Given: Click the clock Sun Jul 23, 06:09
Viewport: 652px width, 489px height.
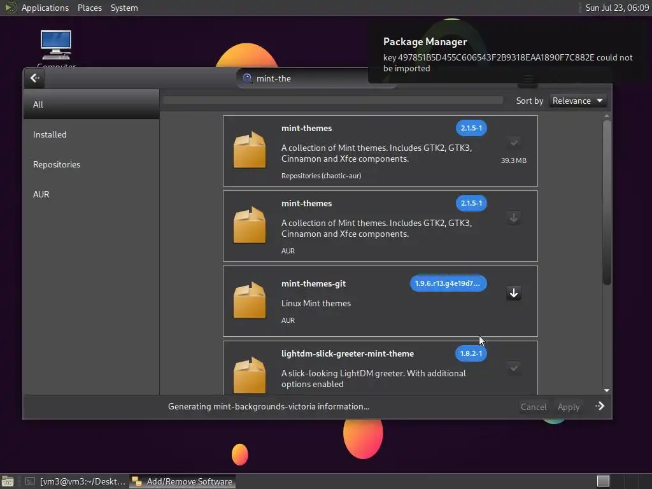Looking at the screenshot, I should [617, 8].
